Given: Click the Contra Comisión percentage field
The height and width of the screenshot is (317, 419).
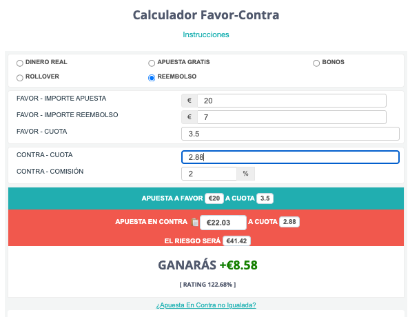Looking at the screenshot, I should click(x=209, y=174).
